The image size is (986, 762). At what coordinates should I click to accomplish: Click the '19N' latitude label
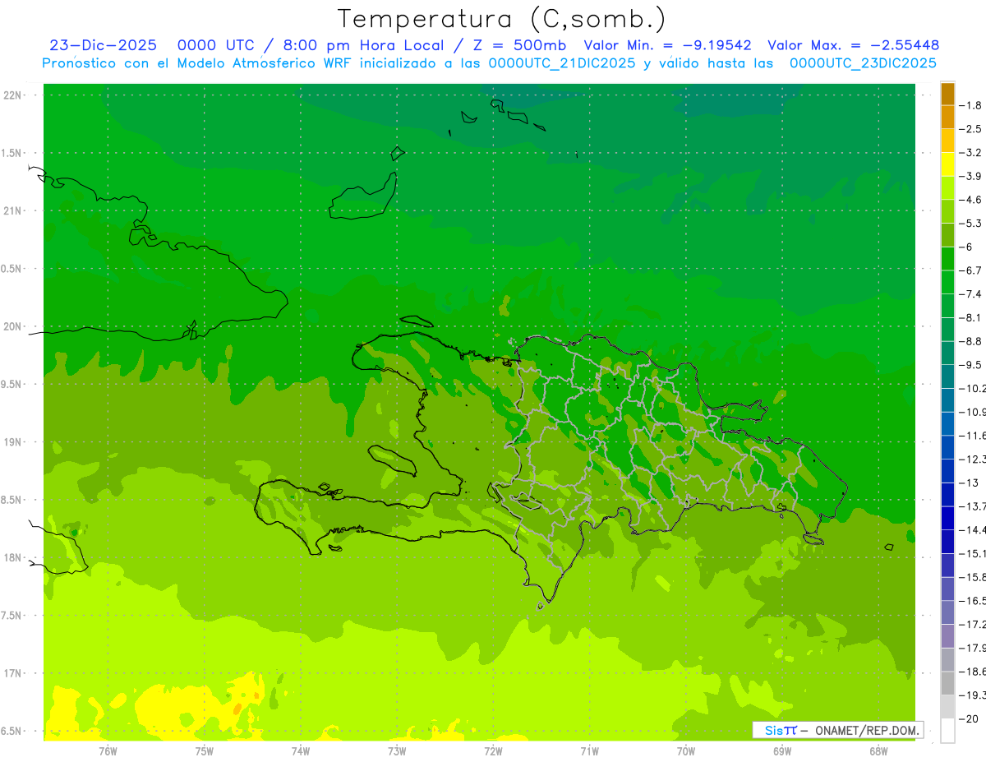tap(12, 442)
